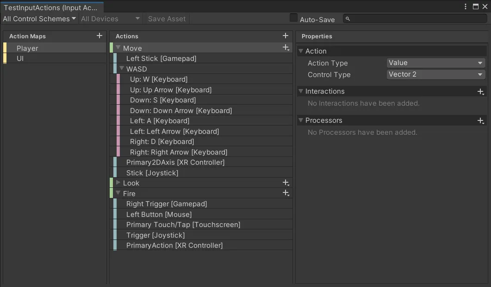Add a new processor with plus icon
This screenshot has width=491, height=287.
(x=481, y=121)
